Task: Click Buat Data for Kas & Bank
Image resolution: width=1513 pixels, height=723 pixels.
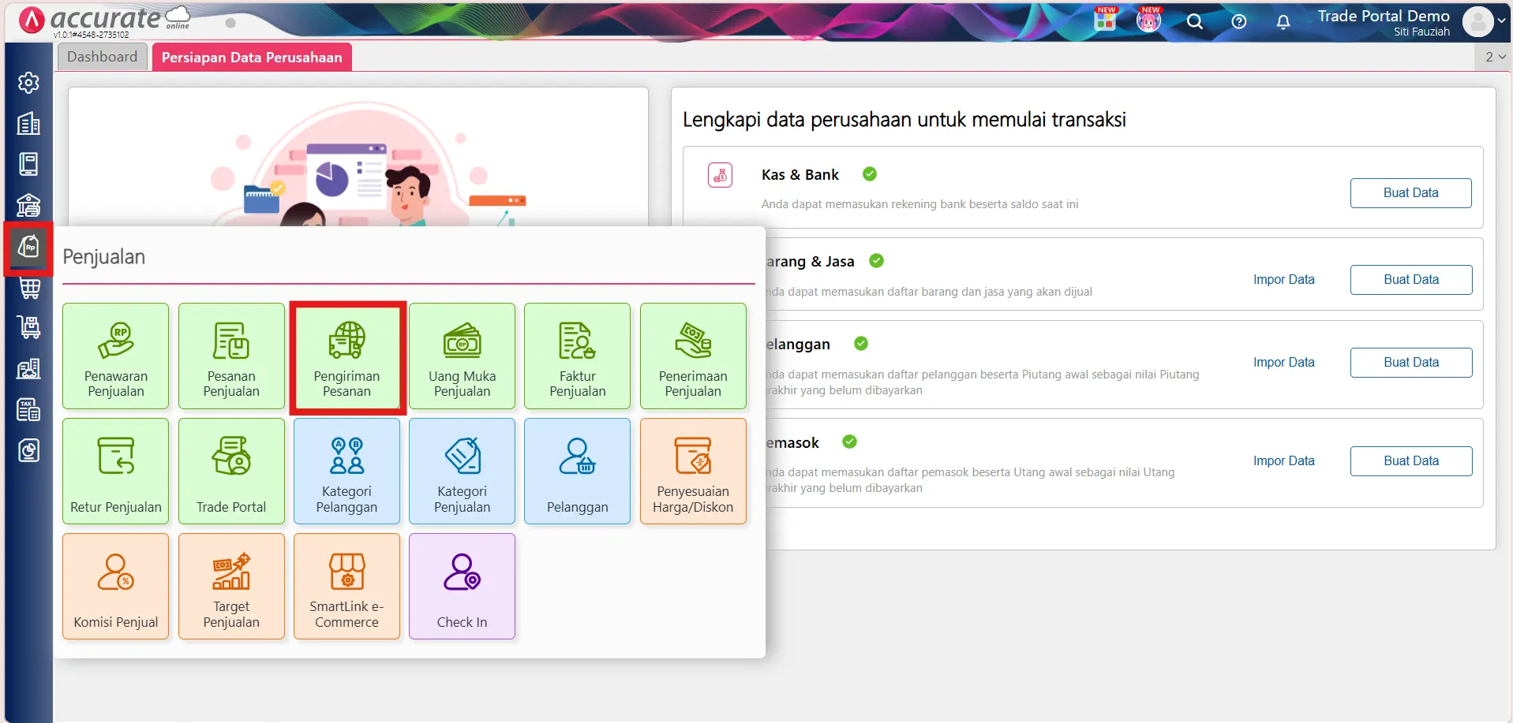Action: 1410,193
